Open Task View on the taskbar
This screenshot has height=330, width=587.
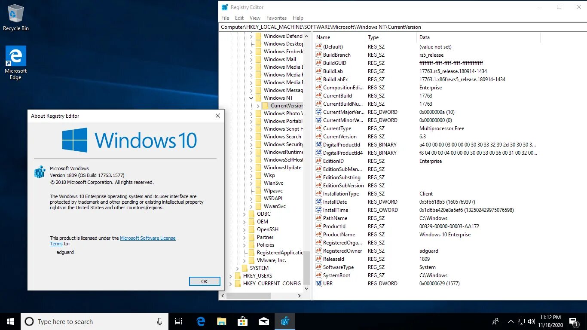pyautogui.click(x=179, y=321)
